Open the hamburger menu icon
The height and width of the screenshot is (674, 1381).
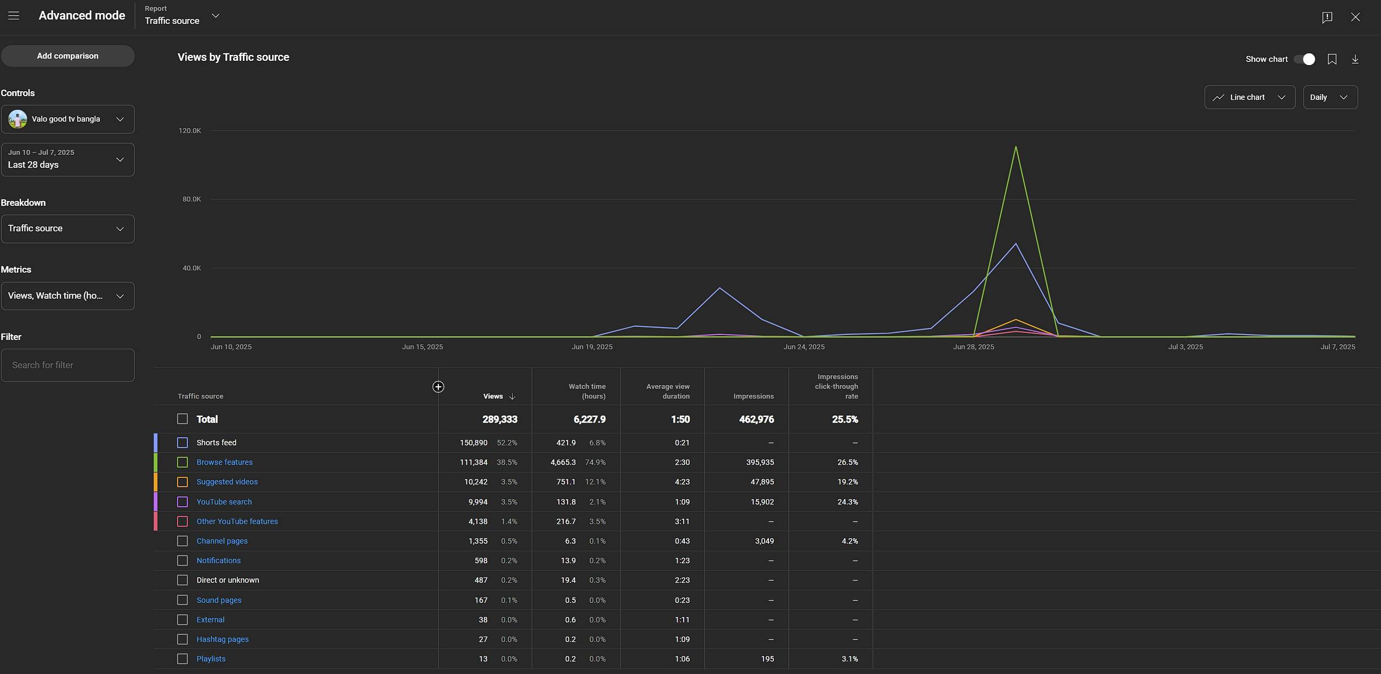click(14, 16)
